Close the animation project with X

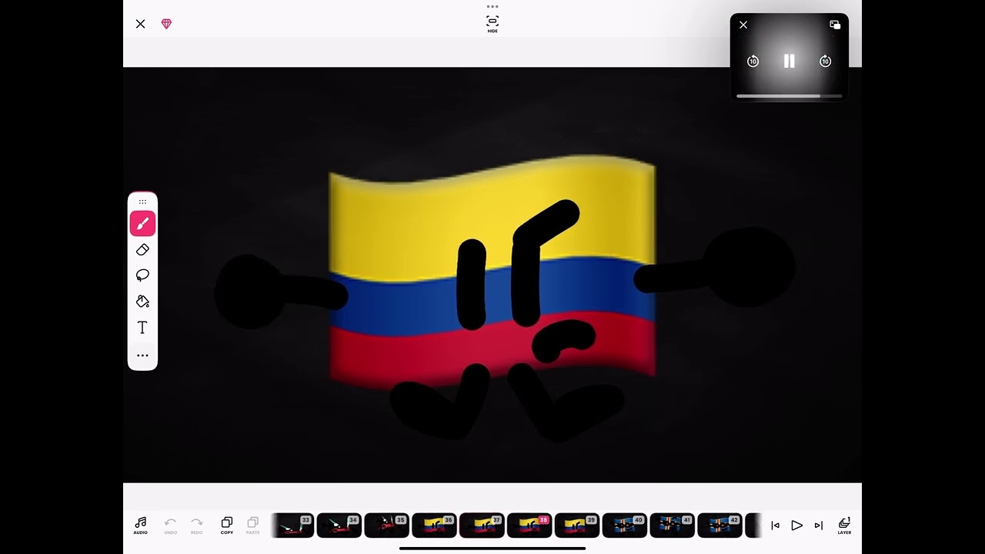pyautogui.click(x=140, y=24)
